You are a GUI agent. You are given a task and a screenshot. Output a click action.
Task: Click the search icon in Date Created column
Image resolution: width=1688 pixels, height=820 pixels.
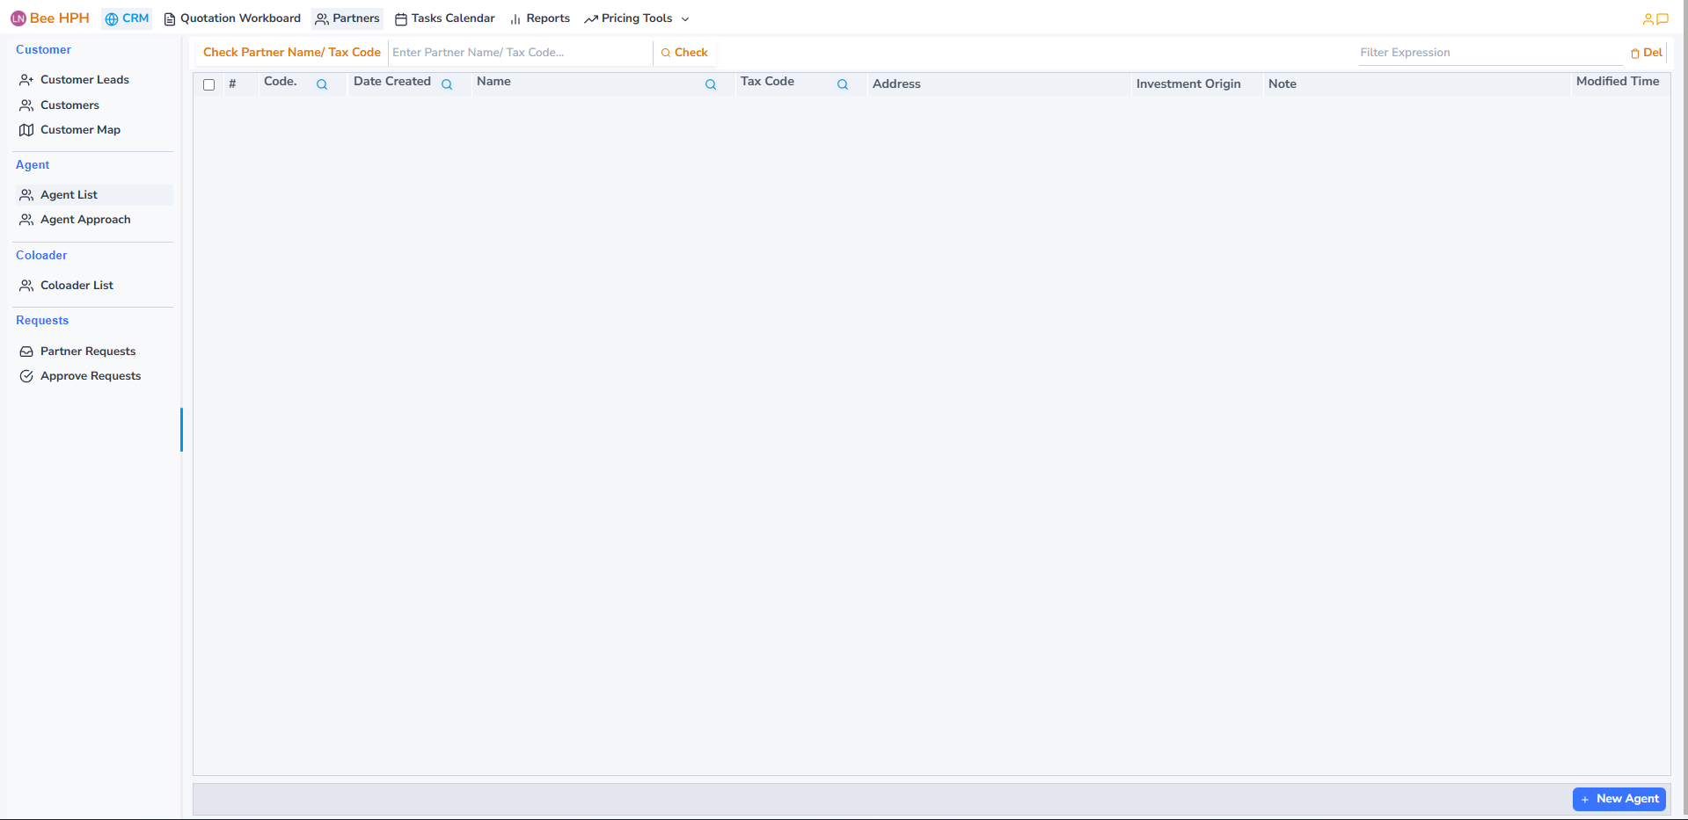click(447, 85)
